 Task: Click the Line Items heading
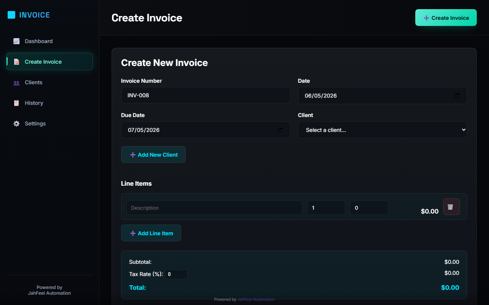[136, 183]
